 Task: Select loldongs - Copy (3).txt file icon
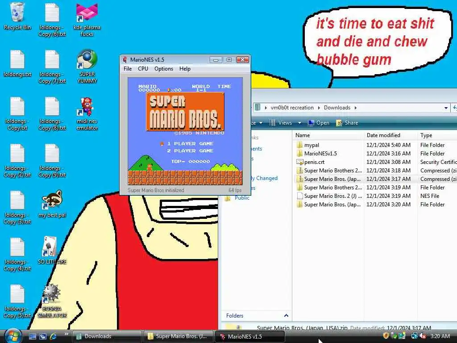click(17, 208)
